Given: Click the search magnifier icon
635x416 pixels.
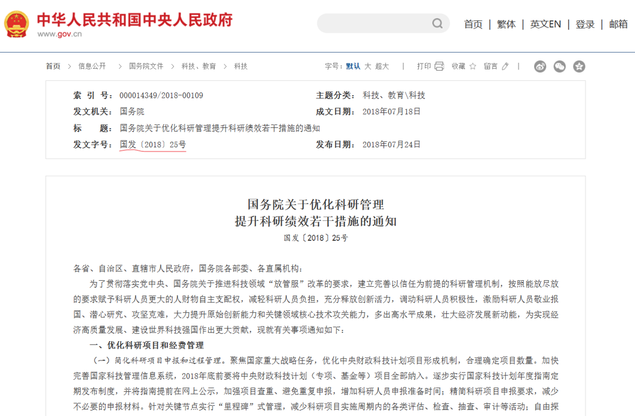Looking at the screenshot, I should click(x=437, y=24).
